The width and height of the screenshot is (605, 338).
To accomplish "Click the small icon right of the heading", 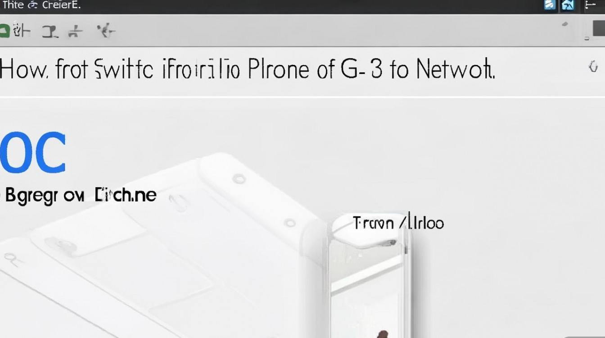I will tap(593, 67).
